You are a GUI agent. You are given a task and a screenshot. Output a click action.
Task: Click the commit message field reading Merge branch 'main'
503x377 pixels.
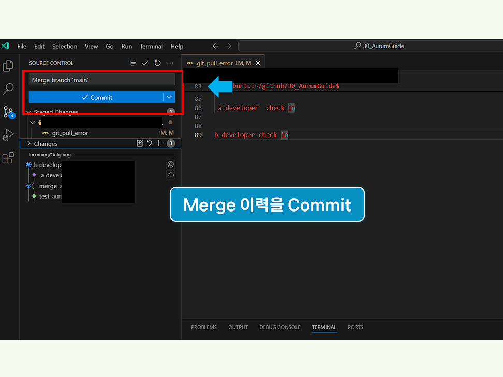click(101, 79)
